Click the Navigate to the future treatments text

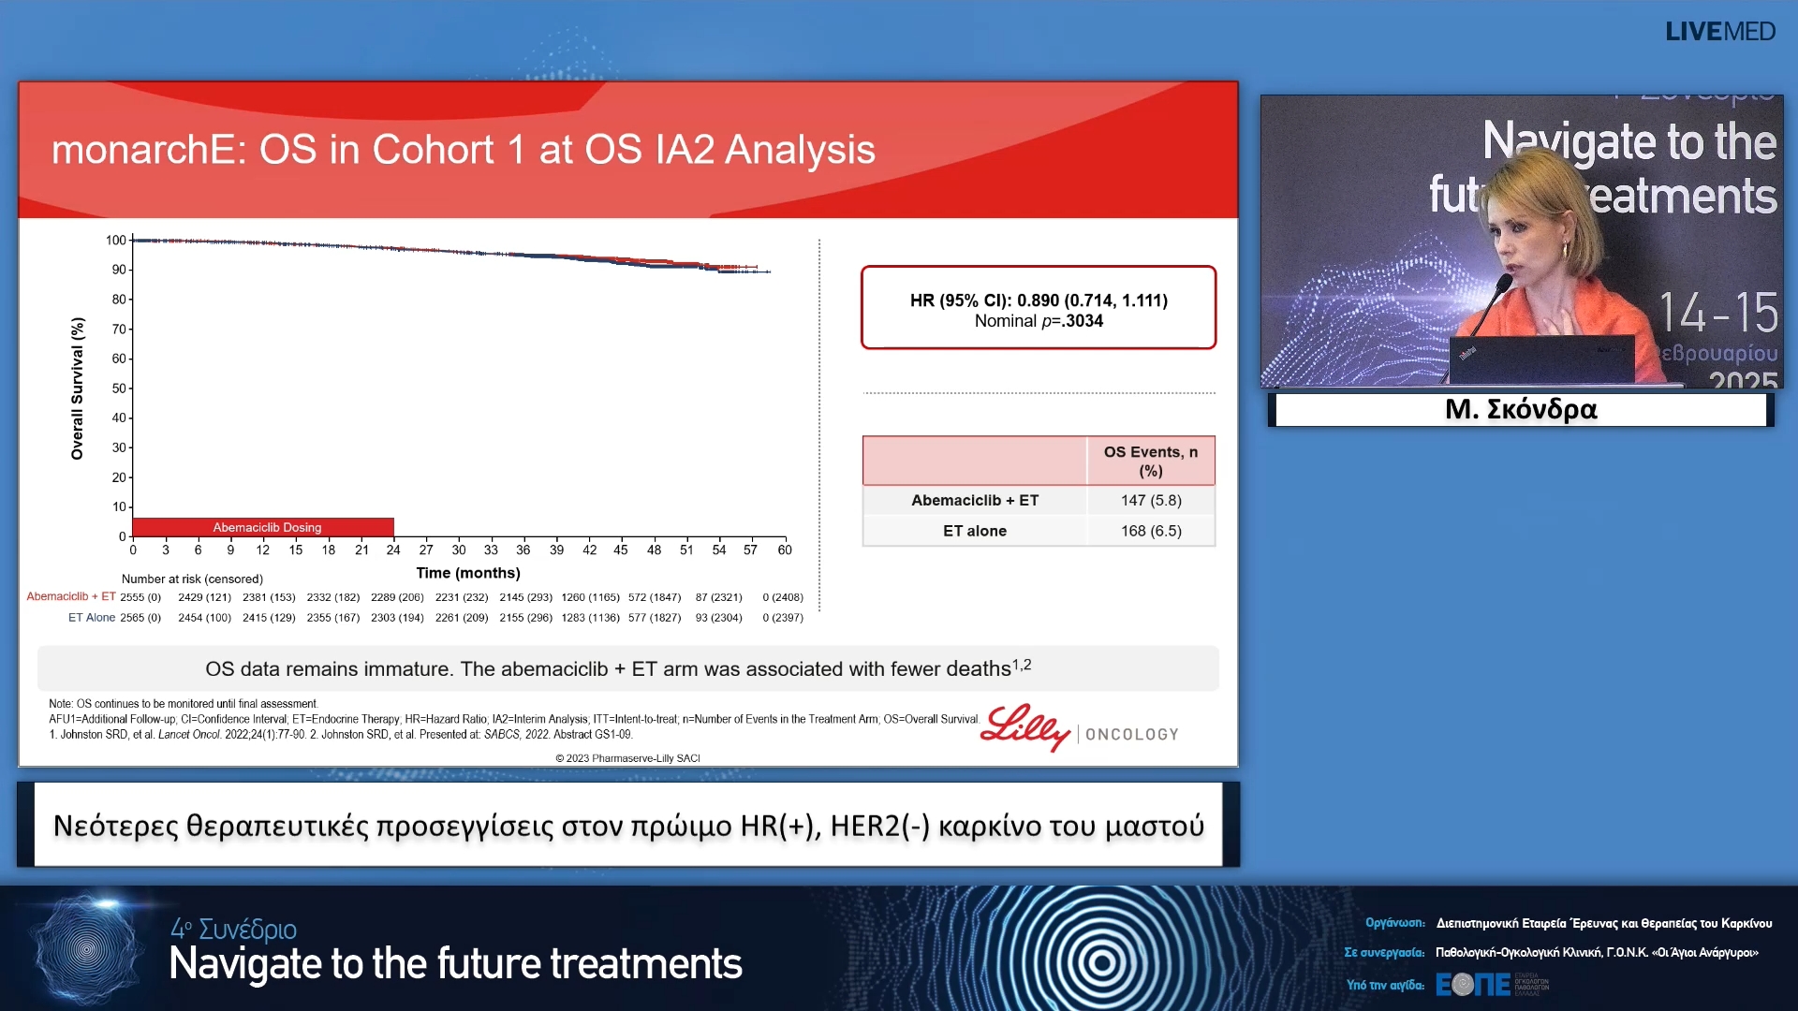[x=455, y=964]
